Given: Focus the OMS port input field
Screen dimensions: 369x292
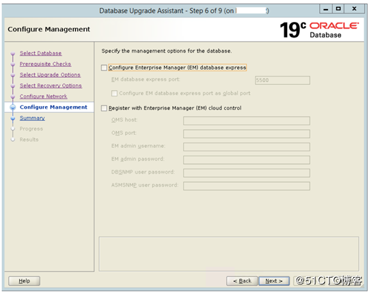Looking at the screenshot, I should tap(247, 134).
